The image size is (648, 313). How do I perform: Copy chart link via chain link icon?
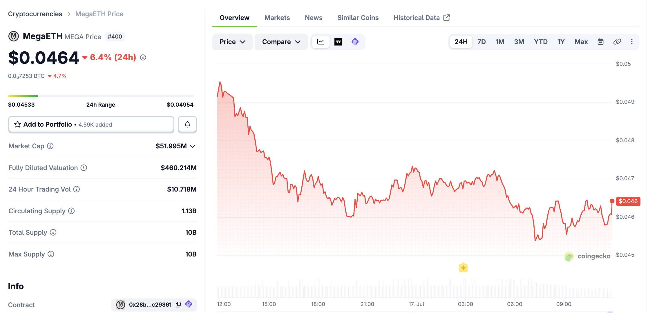click(x=617, y=42)
